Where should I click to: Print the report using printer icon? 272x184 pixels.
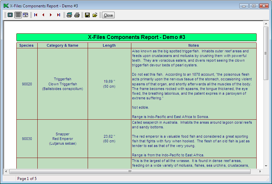[x=77, y=15]
